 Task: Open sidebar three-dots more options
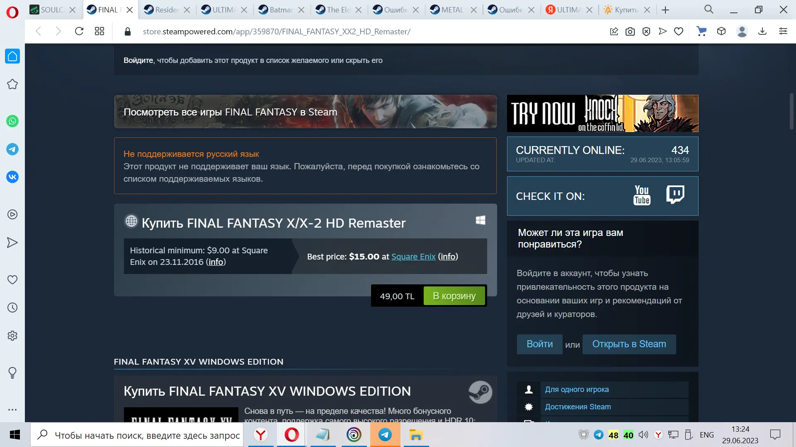point(12,410)
